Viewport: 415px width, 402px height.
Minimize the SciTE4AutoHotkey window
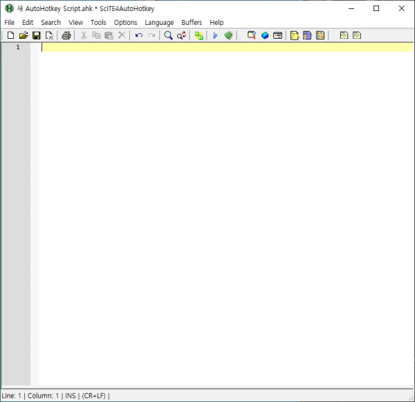point(351,8)
